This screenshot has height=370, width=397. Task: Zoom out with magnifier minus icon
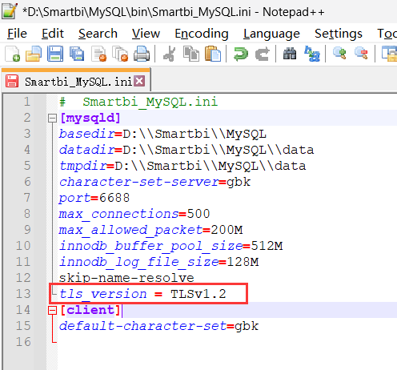click(361, 54)
